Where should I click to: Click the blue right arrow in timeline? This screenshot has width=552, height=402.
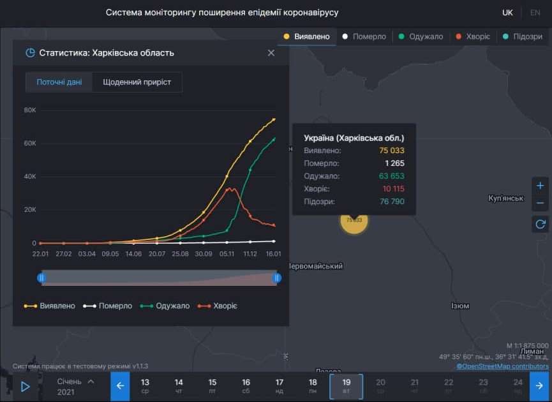[x=539, y=386]
